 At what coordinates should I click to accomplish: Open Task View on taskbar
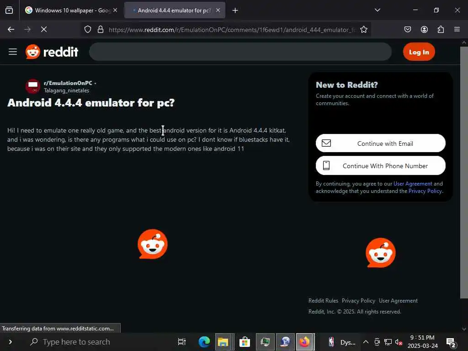181,342
